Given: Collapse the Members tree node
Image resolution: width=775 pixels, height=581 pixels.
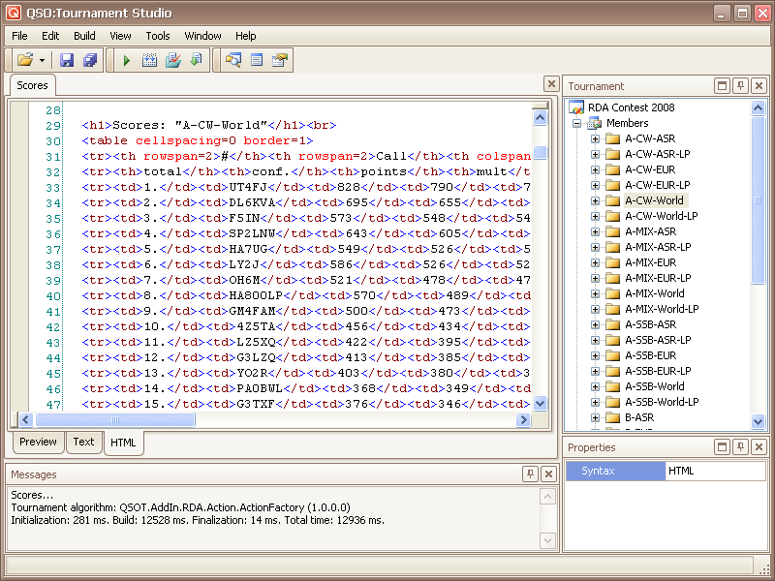Looking at the screenshot, I should 576,123.
